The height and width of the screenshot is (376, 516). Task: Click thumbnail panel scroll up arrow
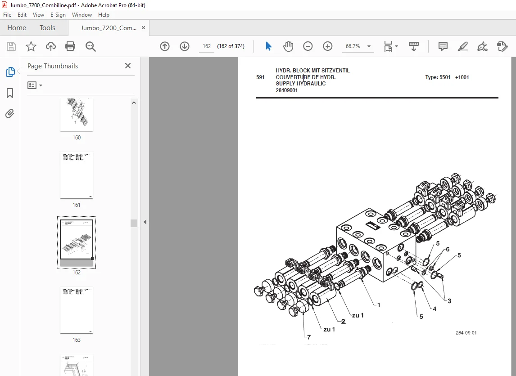click(134, 103)
